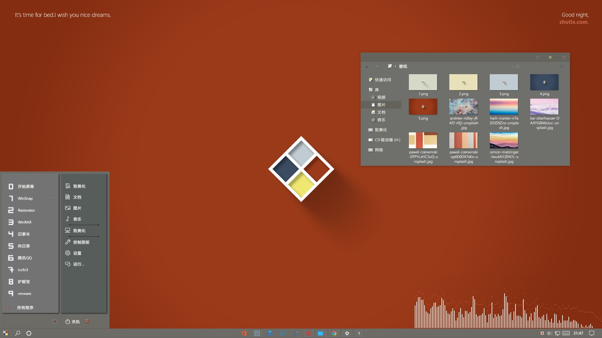Open the Office taskbar icon

(x=244, y=333)
